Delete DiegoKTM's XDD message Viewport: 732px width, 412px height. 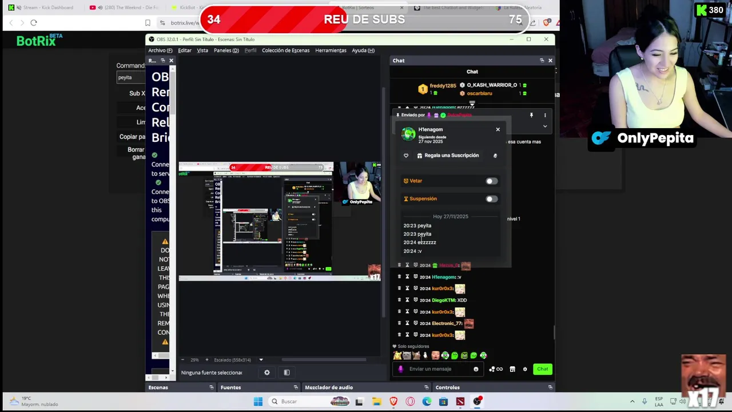point(399,300)
